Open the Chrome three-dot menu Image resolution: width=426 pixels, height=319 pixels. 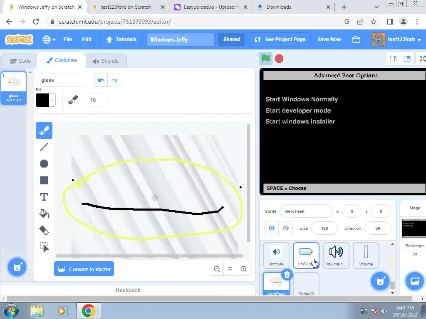pos(417,22)
